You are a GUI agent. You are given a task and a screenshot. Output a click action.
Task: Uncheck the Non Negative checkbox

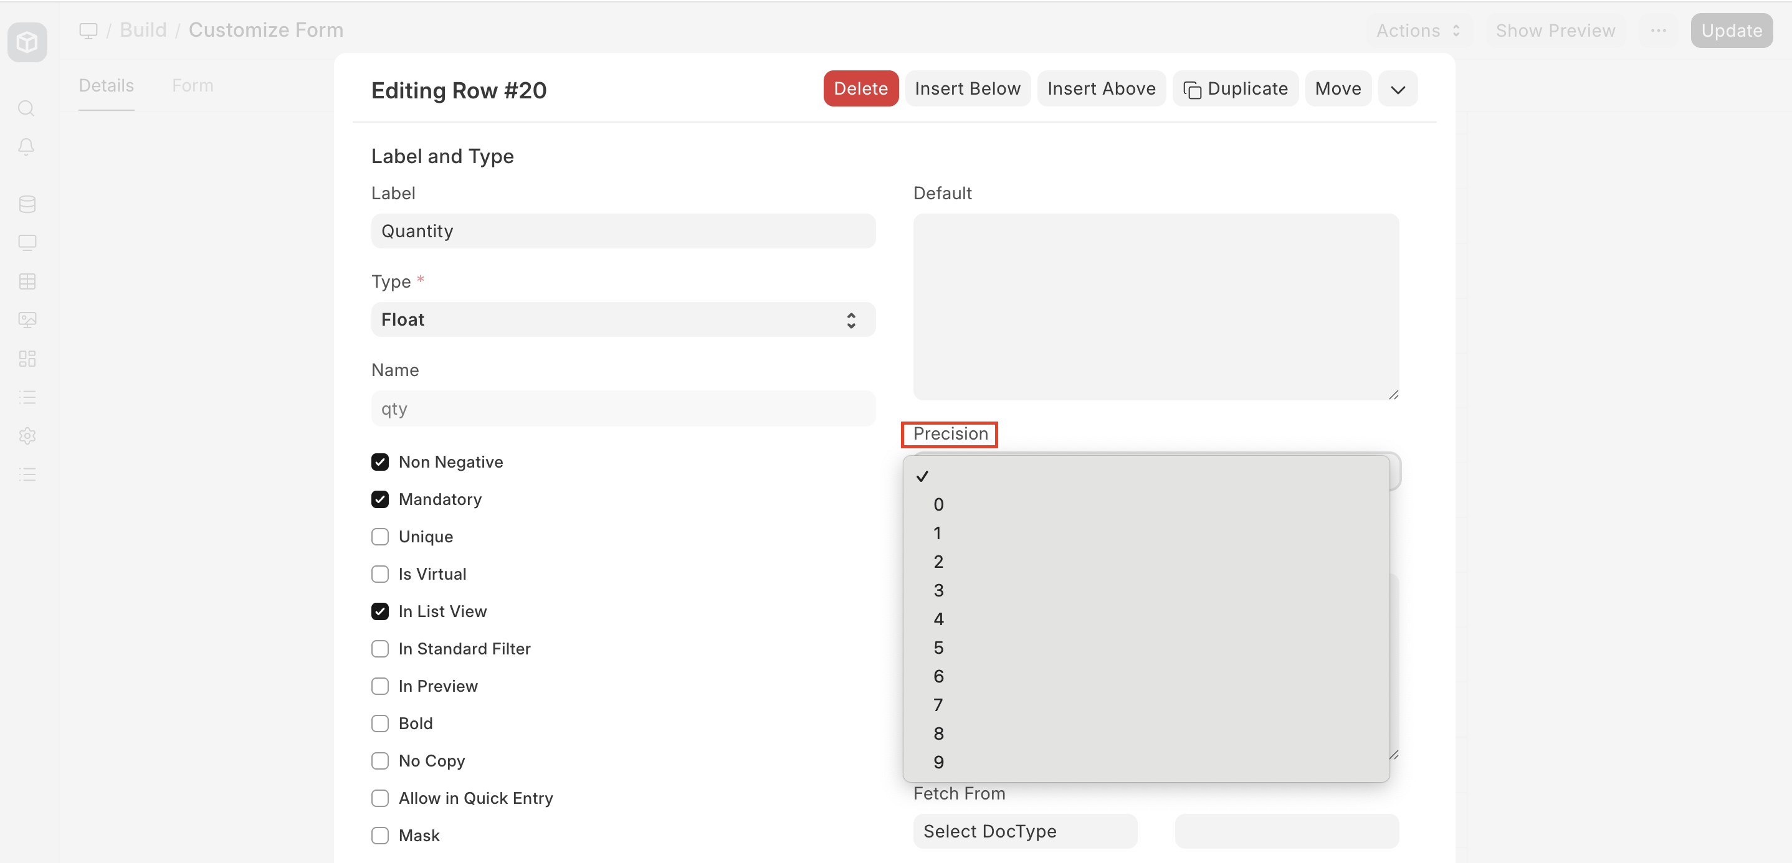pos(380,462)
